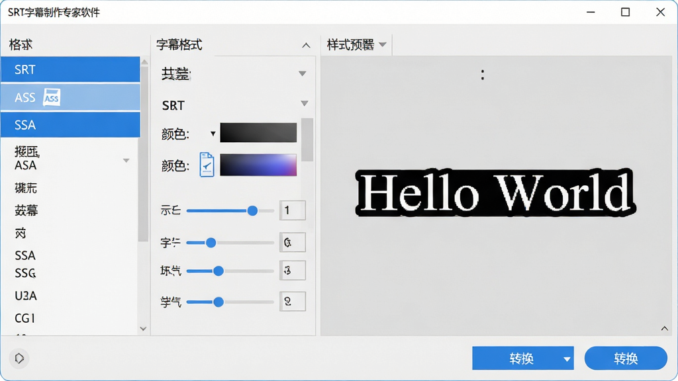Click the round icon at bottom left
678x381 pixels.
[19, 358]
